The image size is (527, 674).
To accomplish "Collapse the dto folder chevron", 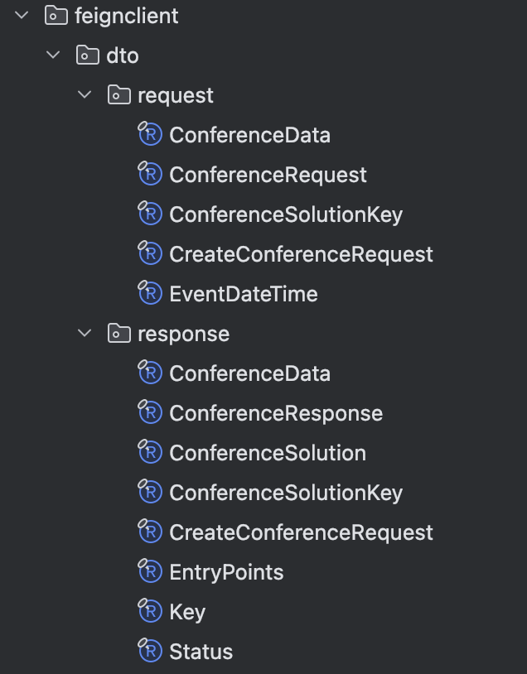I will tap(54, 55).
